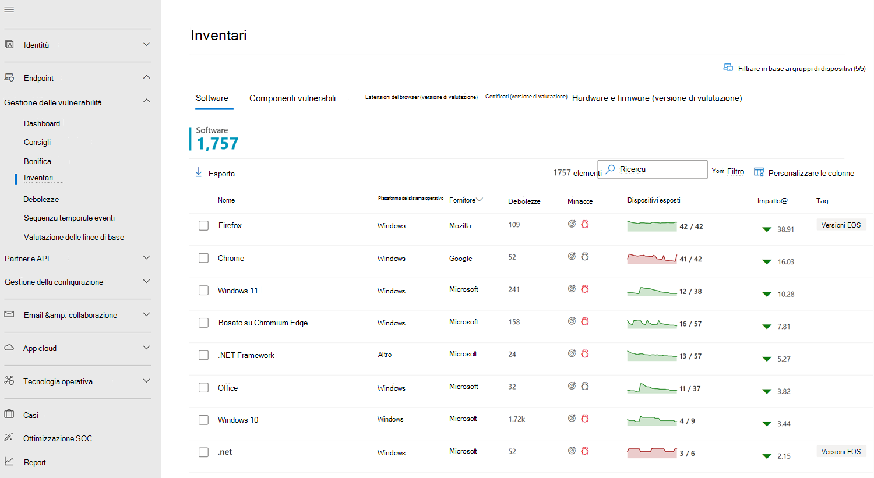Open the Bonifica navigation item

(37, 161)
